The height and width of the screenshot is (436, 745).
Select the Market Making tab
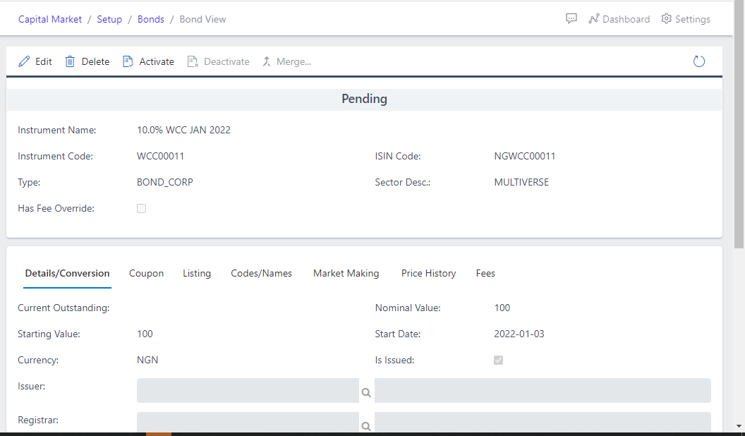346,273
